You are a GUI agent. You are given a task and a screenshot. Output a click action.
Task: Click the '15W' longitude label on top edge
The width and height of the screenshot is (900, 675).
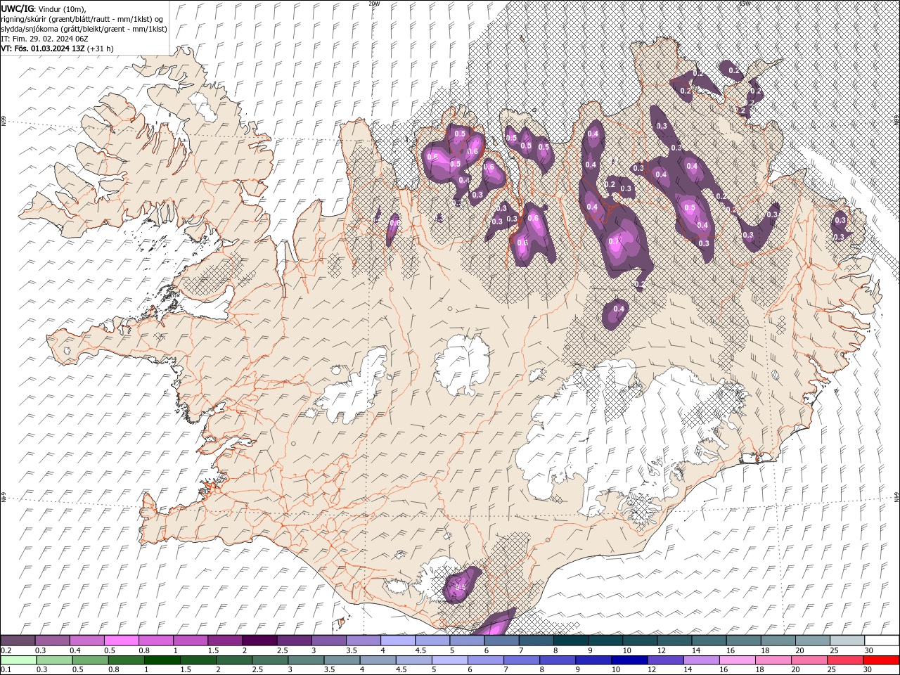[744, 3]
